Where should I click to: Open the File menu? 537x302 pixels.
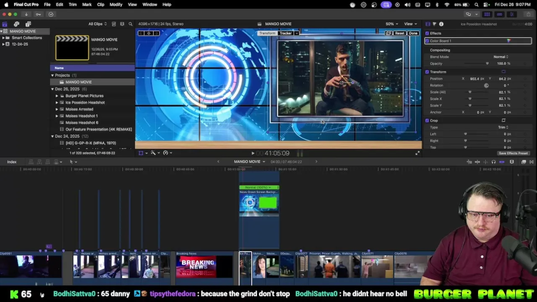pyautogui.click(x=47, y=5)
